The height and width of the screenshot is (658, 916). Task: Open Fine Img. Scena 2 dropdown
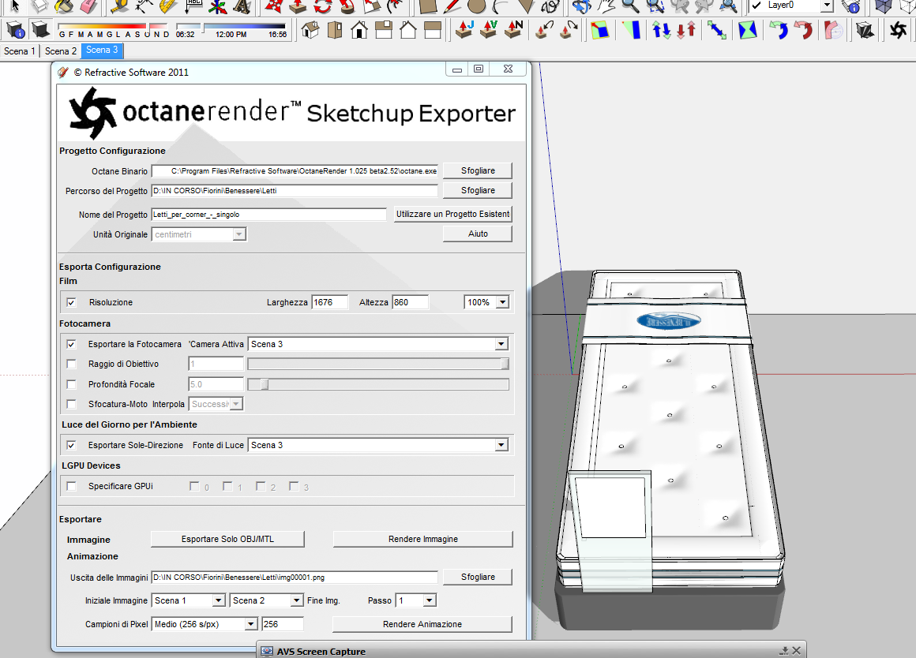coord(297,600)
